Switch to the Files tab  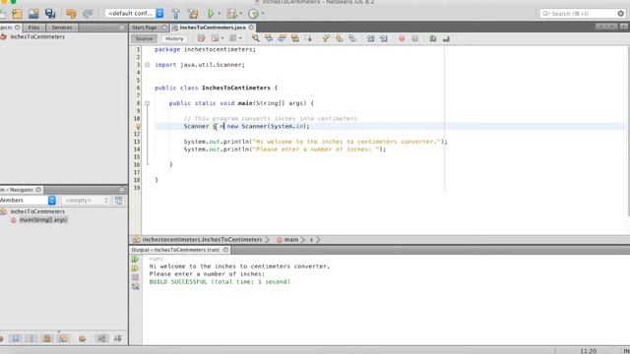point(33,28)
